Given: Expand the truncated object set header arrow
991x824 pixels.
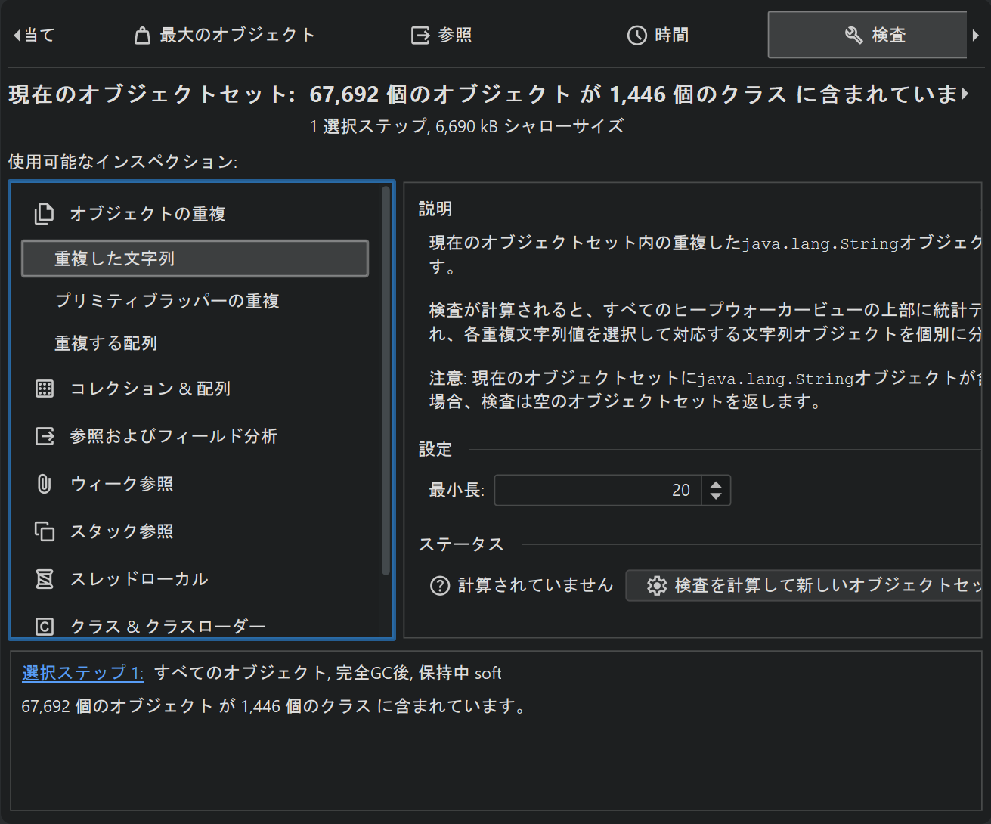Looking at the screenshot, I should click(965, 94).
